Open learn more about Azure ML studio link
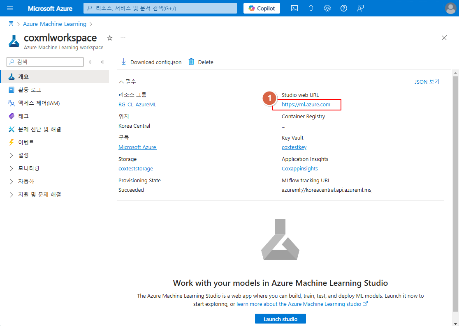Screen dimensions: 459x326 pyautogui.click(x=302, y=304)
